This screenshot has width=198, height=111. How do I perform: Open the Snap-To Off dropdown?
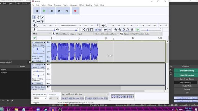pyautogui.click(x=54, y=98)
